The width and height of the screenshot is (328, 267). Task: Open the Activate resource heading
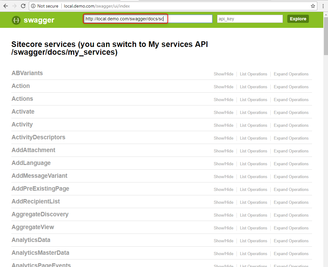pyautogui.click(x=23, y=112)
